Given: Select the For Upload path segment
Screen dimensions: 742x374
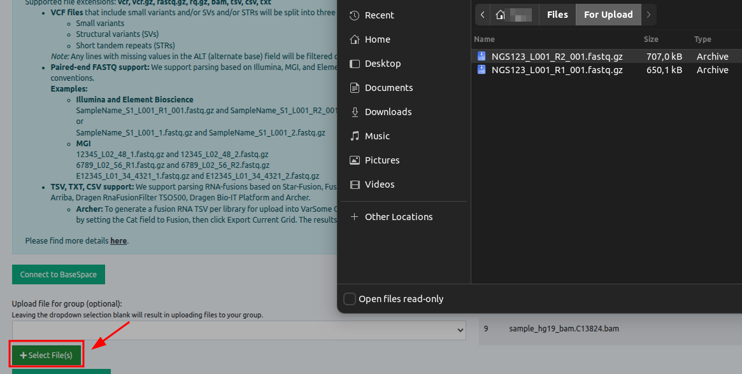Looking at the screenshot, I should point(608,15).
